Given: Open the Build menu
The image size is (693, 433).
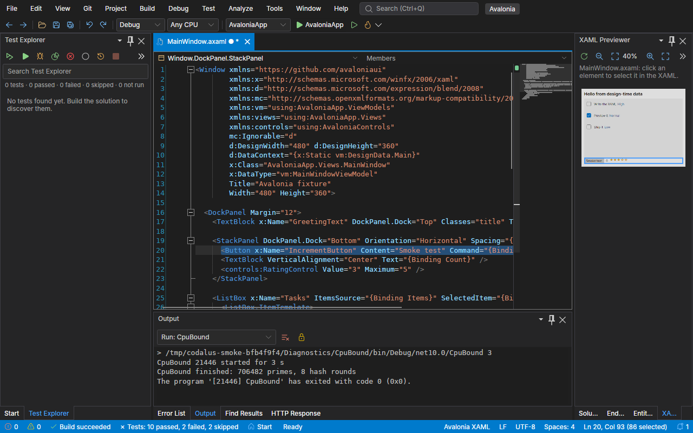Looking at the screenshot, I should coord(147,8).
